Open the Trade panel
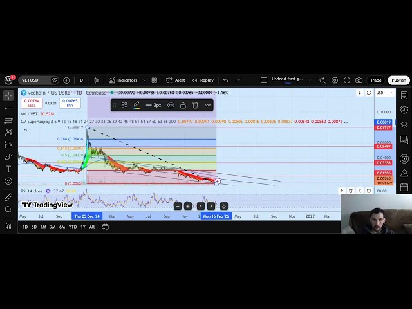The width and height of the screenshot is (412, 309). pos(376,80)
